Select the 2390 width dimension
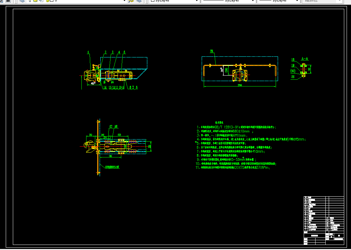The height and width of the screenshot is (250, 351). pyautogui.click(x=240, y=85)
